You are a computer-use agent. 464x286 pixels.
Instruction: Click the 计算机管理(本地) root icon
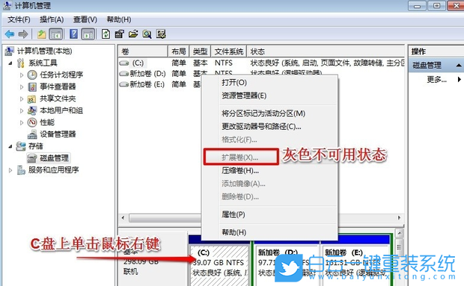(9, 51)
